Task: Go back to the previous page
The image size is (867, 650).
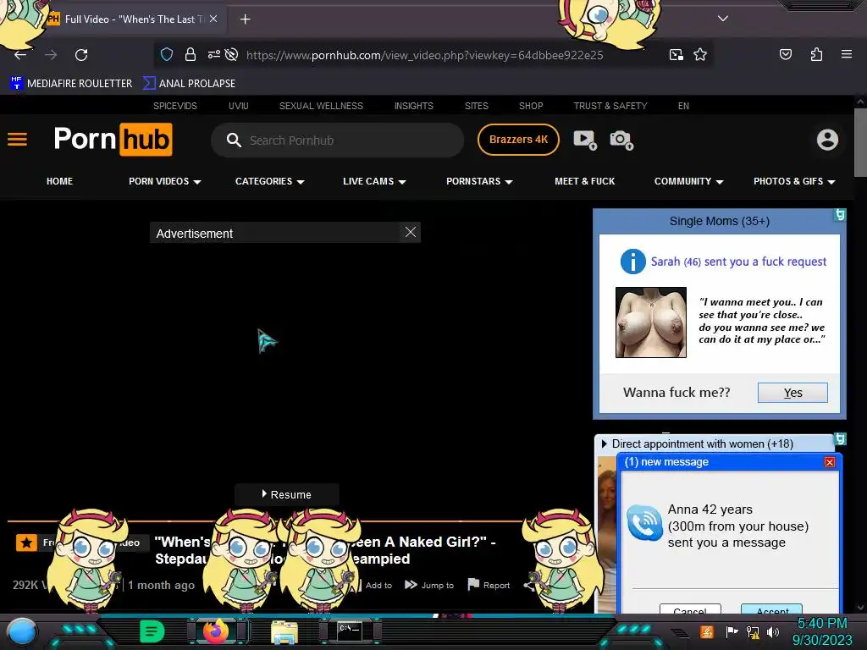Action: pos(20,55)
